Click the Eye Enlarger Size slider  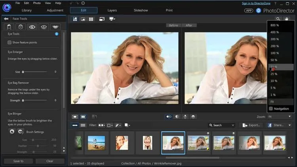pos(35,72)
